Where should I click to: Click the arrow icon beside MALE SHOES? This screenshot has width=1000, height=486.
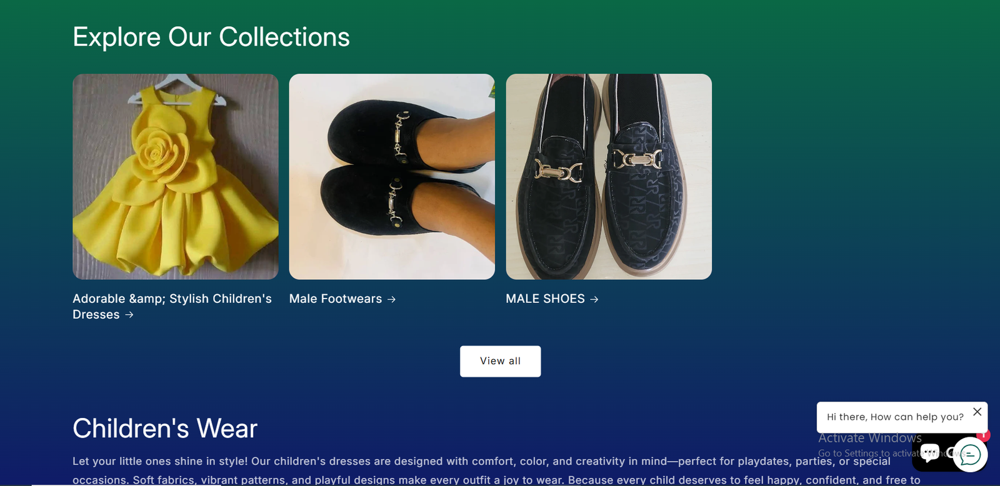coord(594,299)
